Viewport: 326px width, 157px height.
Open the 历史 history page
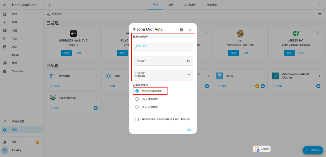pyautogui.click(x=22, y=47)
